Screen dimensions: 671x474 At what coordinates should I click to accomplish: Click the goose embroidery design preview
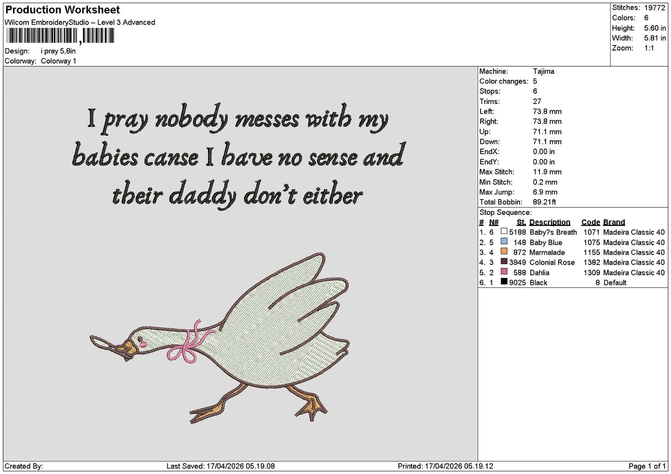coord(219,338)
